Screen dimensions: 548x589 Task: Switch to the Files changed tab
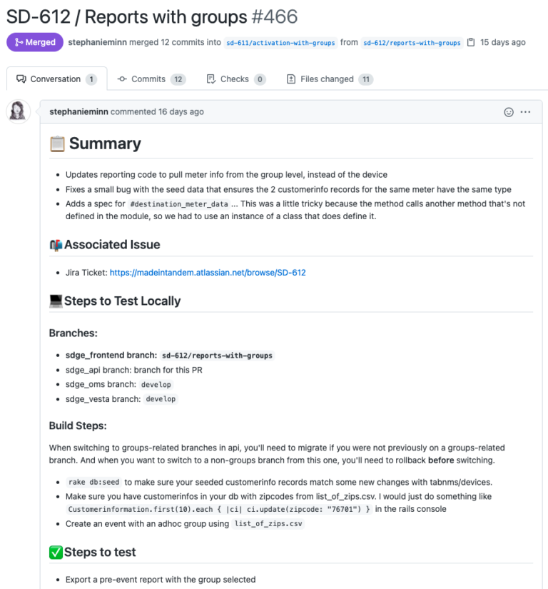coord(328,79)
